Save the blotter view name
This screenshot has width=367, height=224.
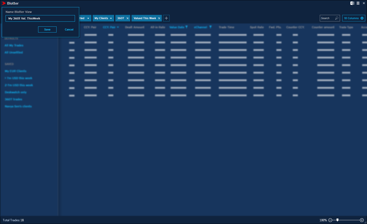47,29
